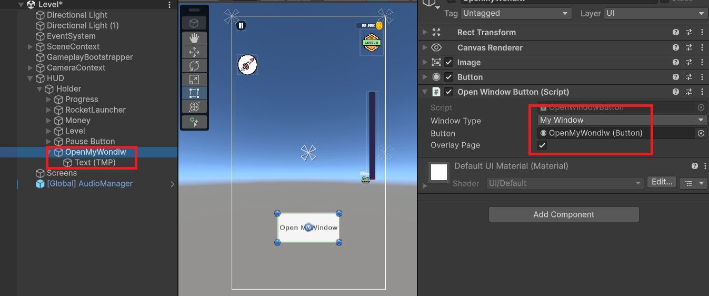Open preset settings icon for Canvas Renderer
Image resolution: width=709 pixels, height=296 pixels.
[689, 47]
